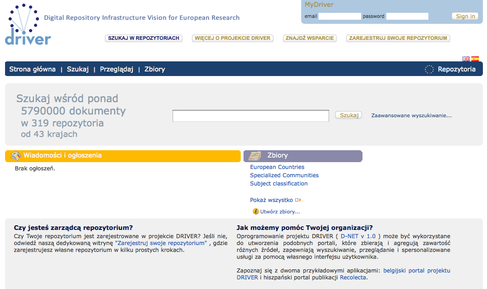Go to Strona główna in navigation bar

point(32,69)
